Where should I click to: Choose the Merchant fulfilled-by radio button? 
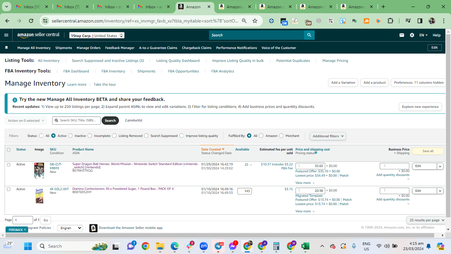click(x=281, y=136)
